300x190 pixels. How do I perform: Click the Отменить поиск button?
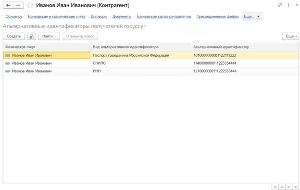[x=80, y=36]
